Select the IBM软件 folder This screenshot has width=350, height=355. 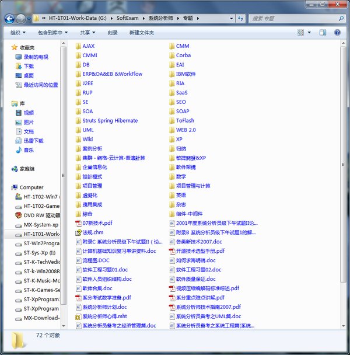point(183,74)
